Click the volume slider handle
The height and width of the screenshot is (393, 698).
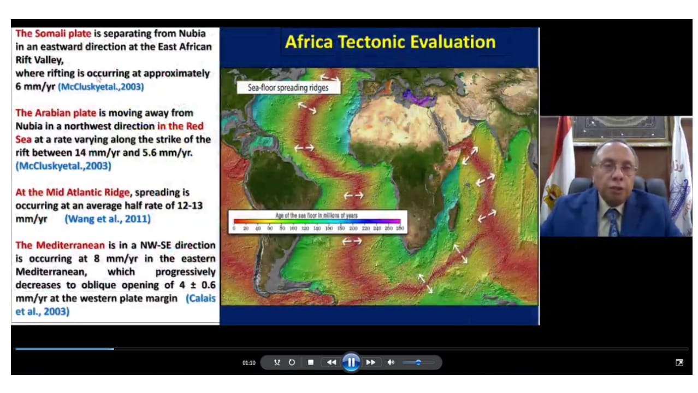[x=418, y=362]
